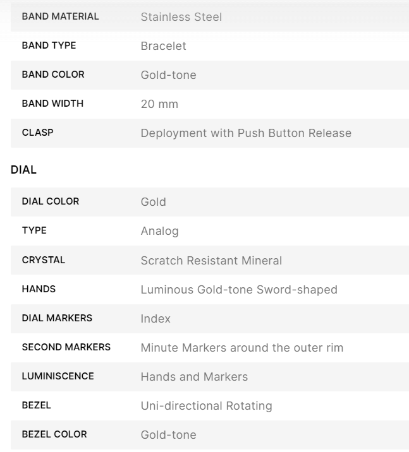Click the SECOND MARKERS label
409x452 pixels.
pos(66,347)
